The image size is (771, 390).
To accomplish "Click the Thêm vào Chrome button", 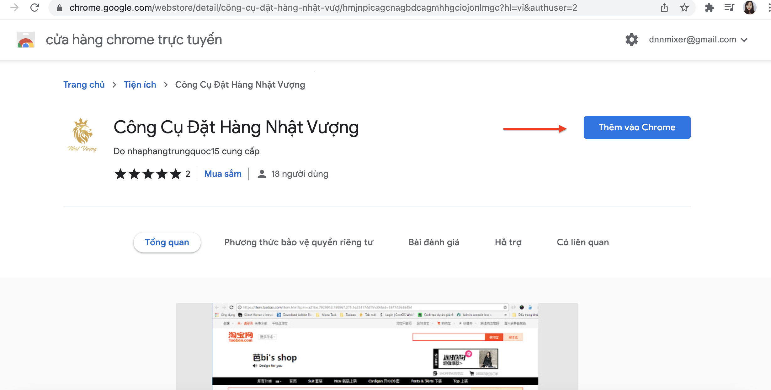I will tap(637, 127).
